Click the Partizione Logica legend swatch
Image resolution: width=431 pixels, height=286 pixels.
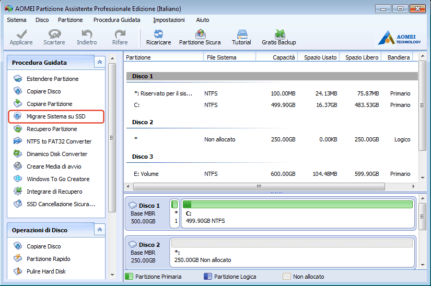208,277
